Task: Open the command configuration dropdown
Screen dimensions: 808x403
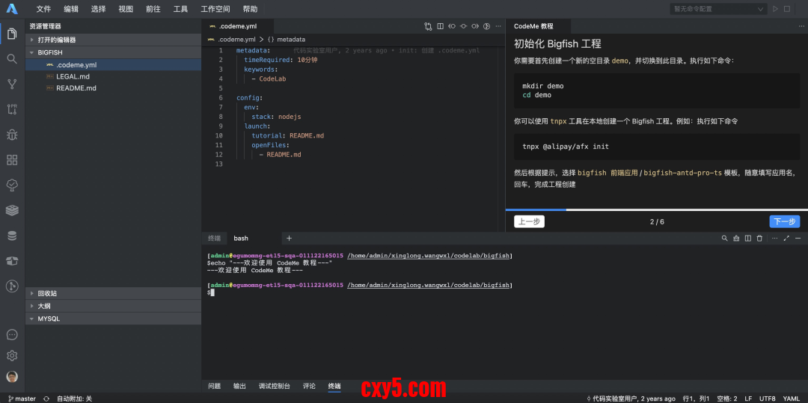Action: pyautogui.click(x=718, y=9)
